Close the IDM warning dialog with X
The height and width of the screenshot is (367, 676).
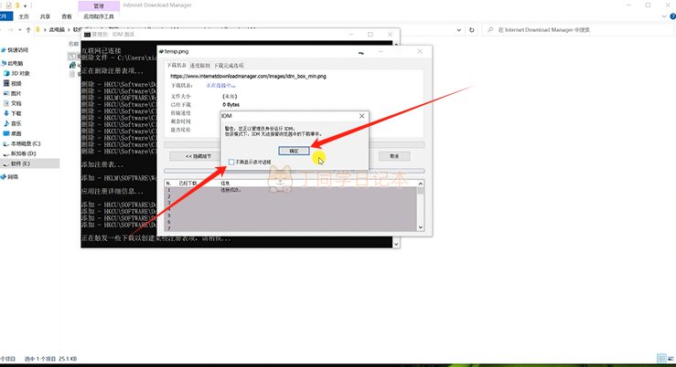(361, 116)
